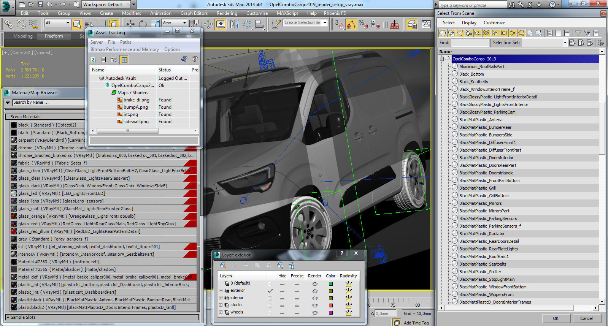Activate the Mirror tool in the main toolbar
The image size is (608, 326).
coord(235,24)
